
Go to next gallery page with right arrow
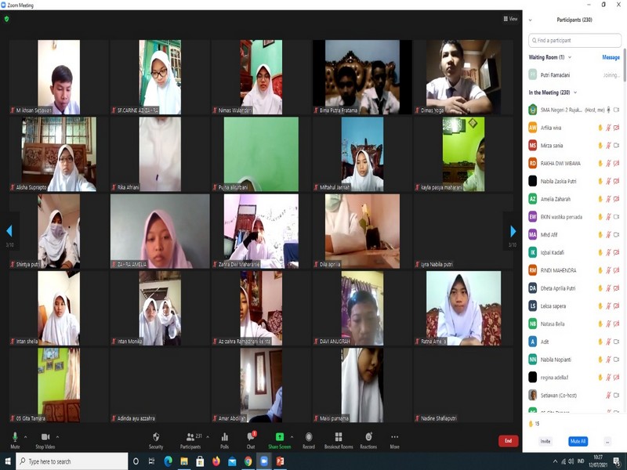tap(513, 231)
